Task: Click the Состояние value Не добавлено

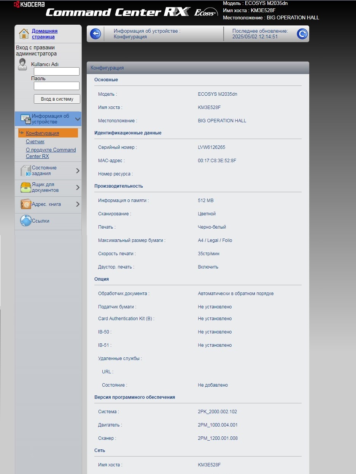Action: (x=213, y=385)
